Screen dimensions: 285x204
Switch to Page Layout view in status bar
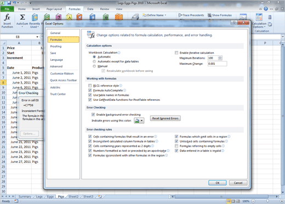[233, 201]
